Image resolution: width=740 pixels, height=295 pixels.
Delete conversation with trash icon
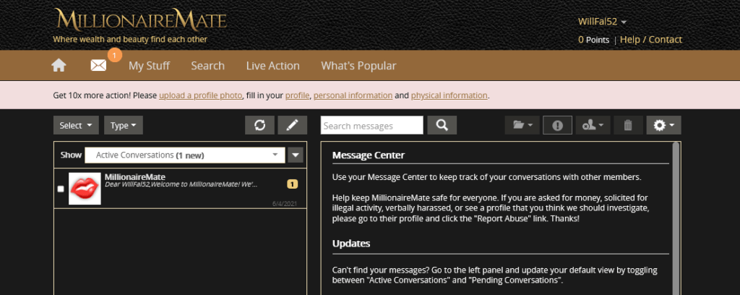point(628,125)
